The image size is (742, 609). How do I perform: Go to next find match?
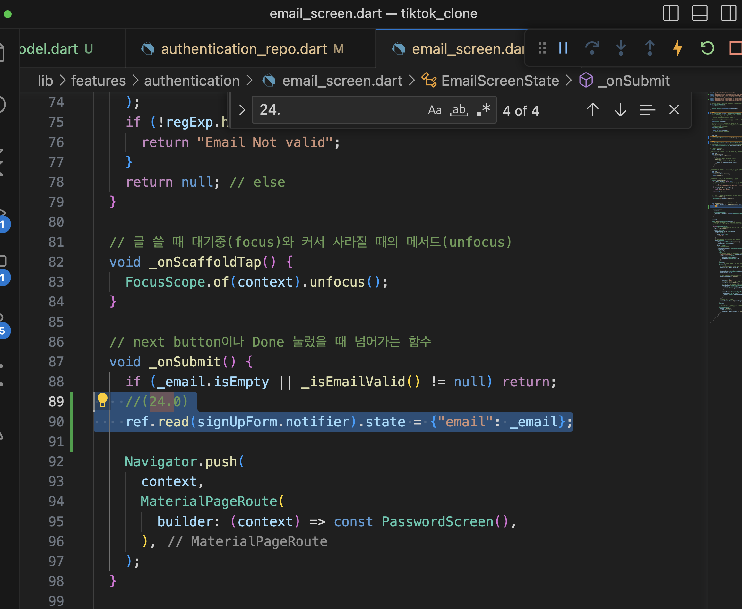click(x=620, y=110)
